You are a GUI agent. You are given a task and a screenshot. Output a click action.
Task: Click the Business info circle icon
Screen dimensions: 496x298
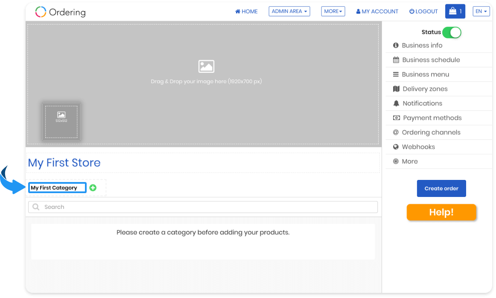click(x=396, y=45)
